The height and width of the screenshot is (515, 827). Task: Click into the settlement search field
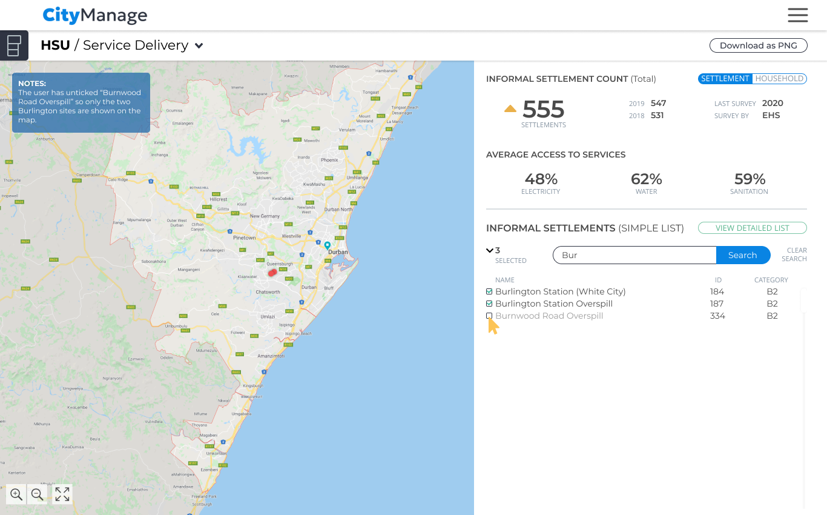point(634,255)
